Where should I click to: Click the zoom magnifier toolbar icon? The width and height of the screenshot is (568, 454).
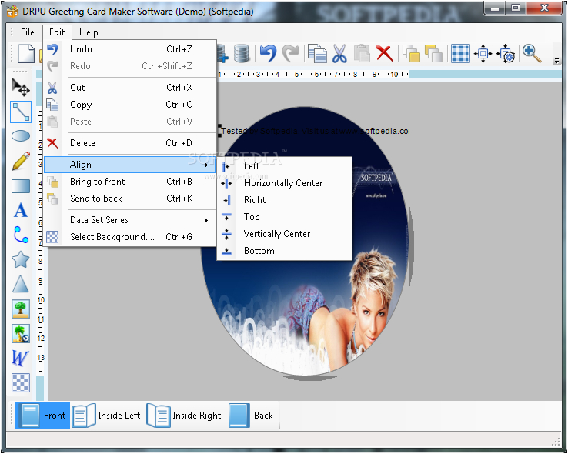click(x=531, y=53)
